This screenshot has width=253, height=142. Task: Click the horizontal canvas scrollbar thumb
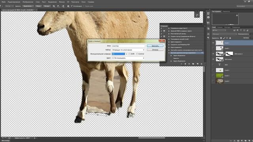pyautogui.click(x=152, y=138)
